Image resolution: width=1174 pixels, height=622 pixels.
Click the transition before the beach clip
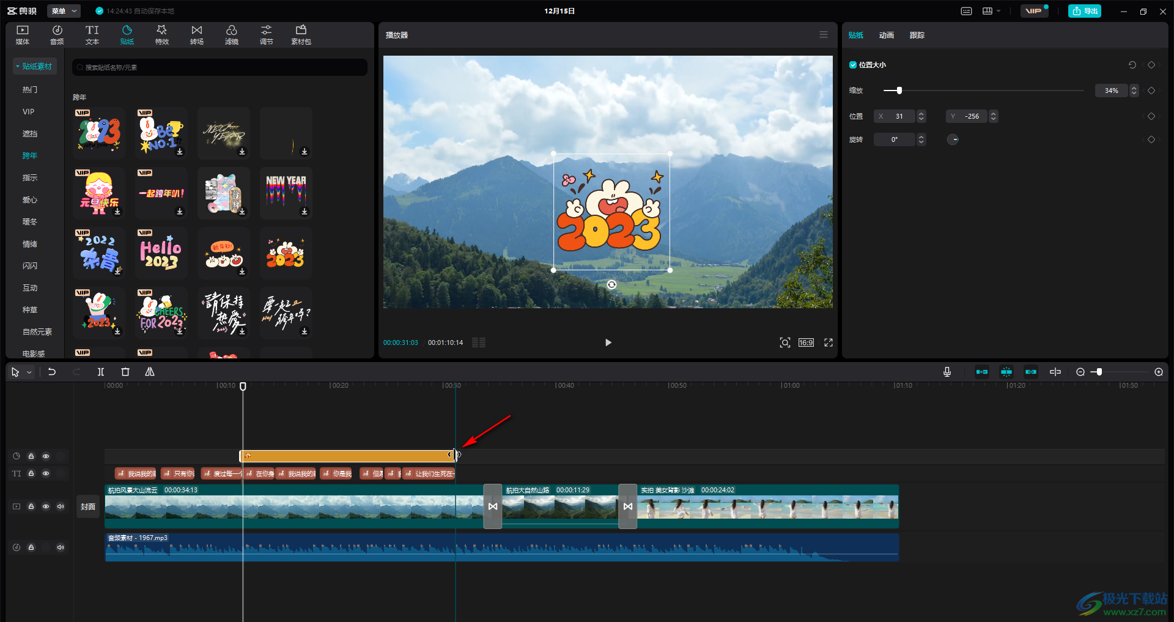click(x=628, y=506)
